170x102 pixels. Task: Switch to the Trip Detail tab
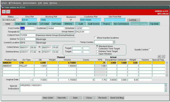click(x=154, y=24)
